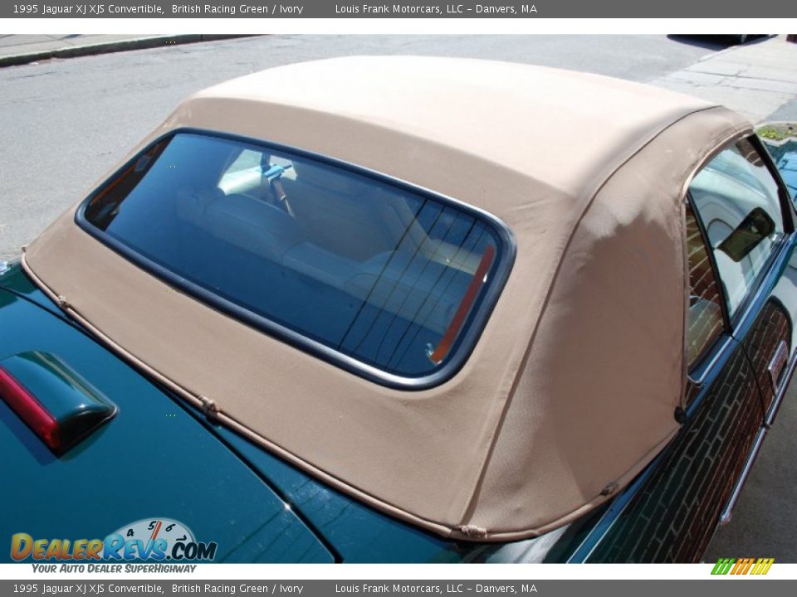Click the striped green-orange-yellow bars logo
This screenshot has height=597, width=797.
(742, 566)
